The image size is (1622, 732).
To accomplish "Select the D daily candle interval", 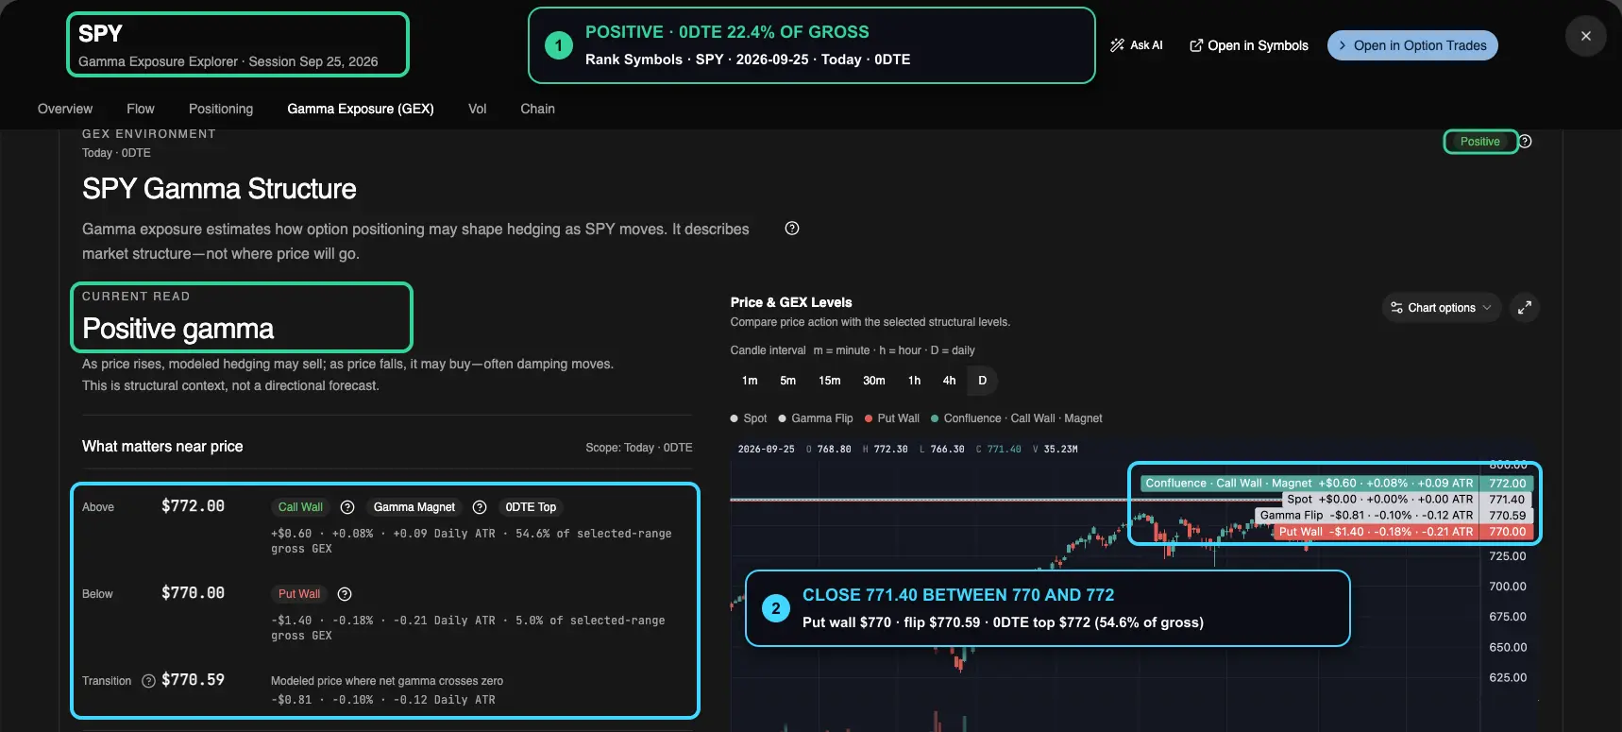I will tap(983, 381).
